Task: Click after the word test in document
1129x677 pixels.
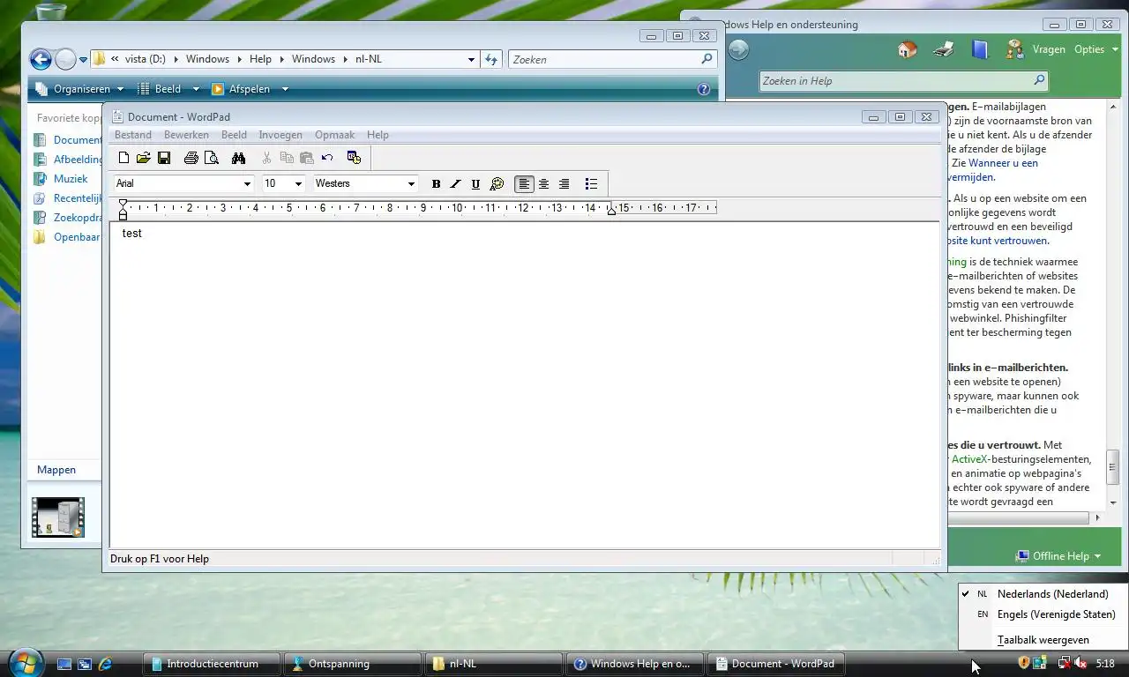Action: (143, 234)
